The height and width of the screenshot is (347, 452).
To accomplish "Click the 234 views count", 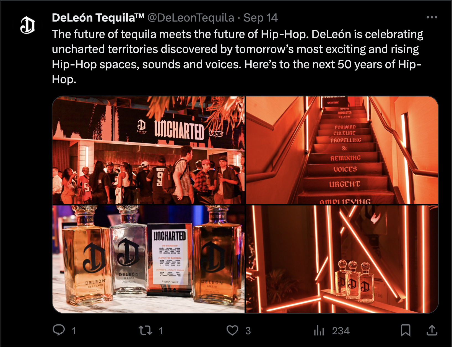I will (x=341, y=331).
